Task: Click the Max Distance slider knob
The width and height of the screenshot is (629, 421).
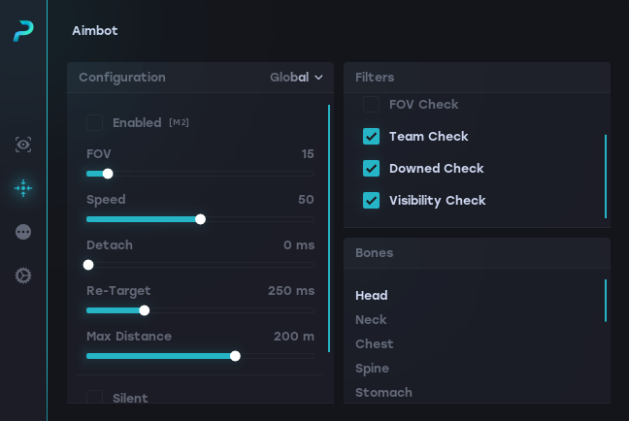Action: (x=235, y=356)
